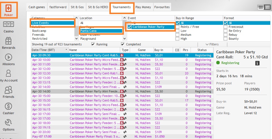Select Apr-30 11:00 Mini Feeder tournament row
Screen dimensions: 272x139
click(122, 64)
